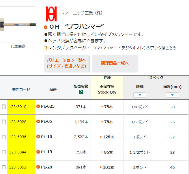Open product link PL-15

46,152
